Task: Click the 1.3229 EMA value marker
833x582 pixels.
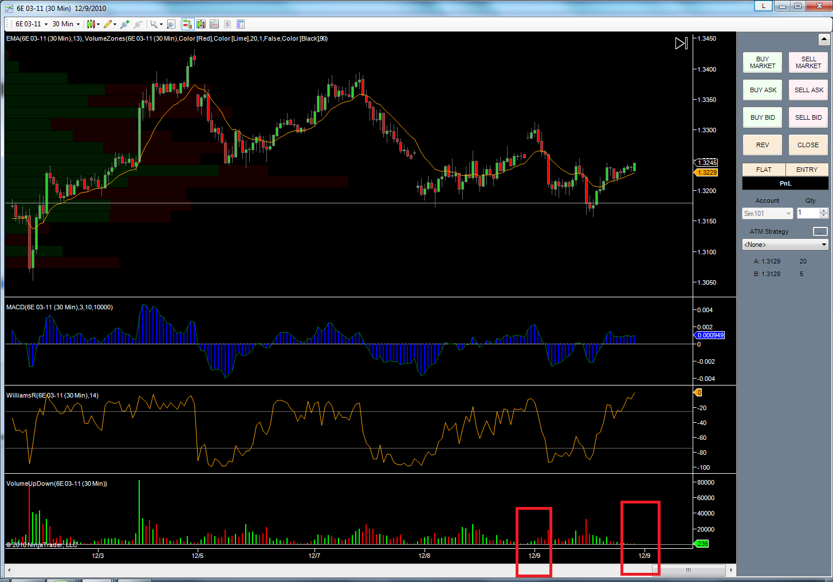Action: 706,172
